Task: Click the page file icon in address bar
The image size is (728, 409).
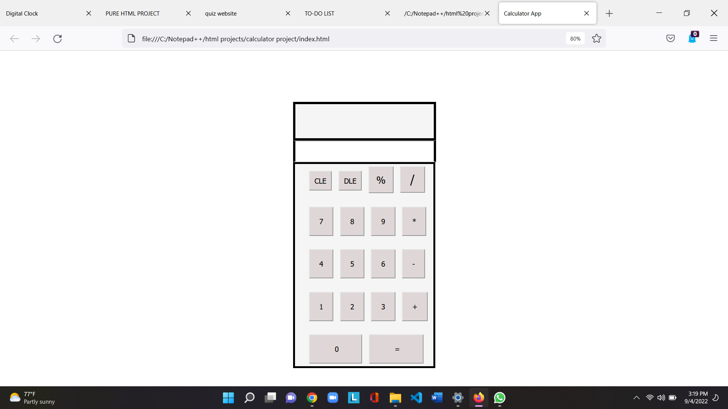Action: tap(131, 39)
